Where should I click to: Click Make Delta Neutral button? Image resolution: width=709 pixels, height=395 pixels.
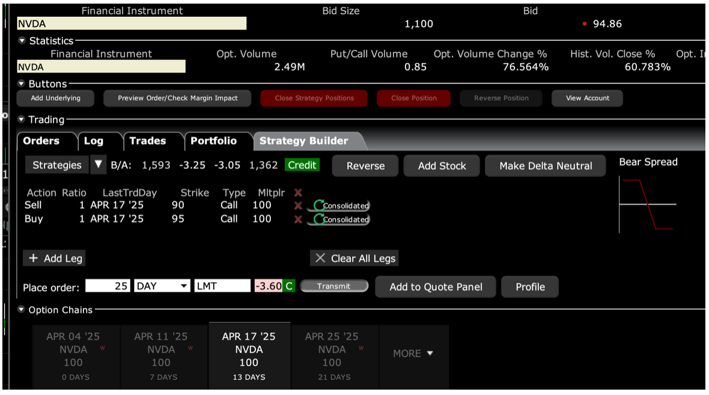(546, 166)
